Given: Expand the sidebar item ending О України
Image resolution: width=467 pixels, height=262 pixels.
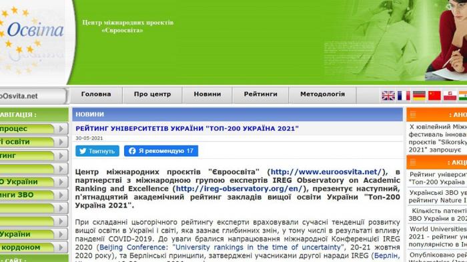Looking at the screenshot, I should (34, 182).
